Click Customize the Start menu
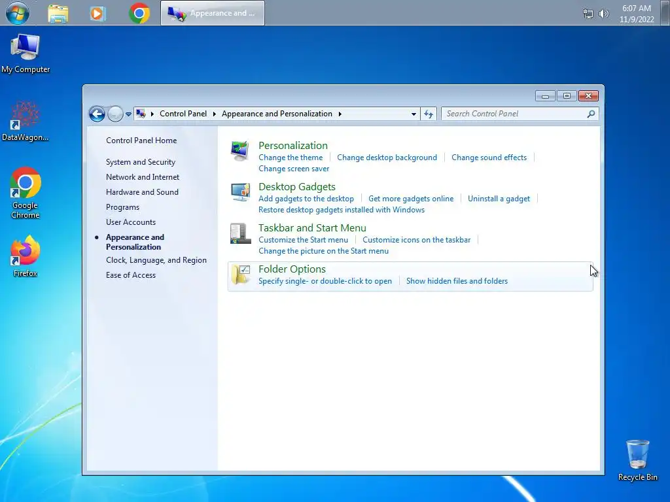The width and height of the screenshot is (670, 502). coord(304,240)
